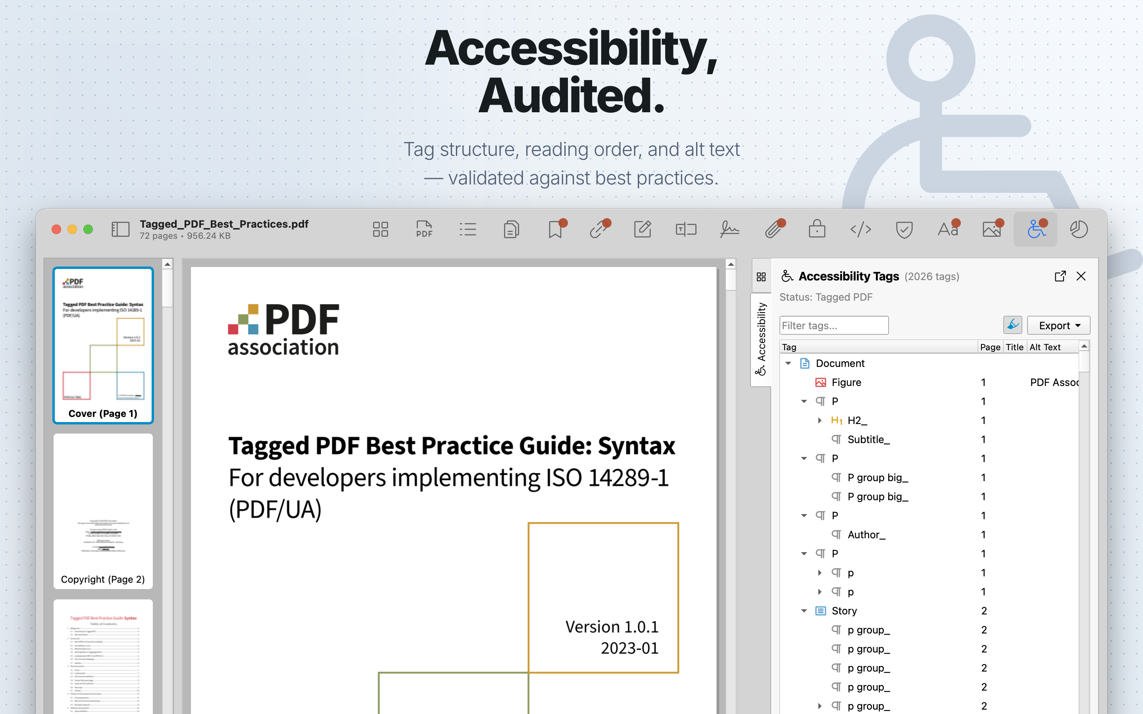Viewport: 1143px width, 714px height.
Task: Open the attachments paperclip icon
Action: 774,230
